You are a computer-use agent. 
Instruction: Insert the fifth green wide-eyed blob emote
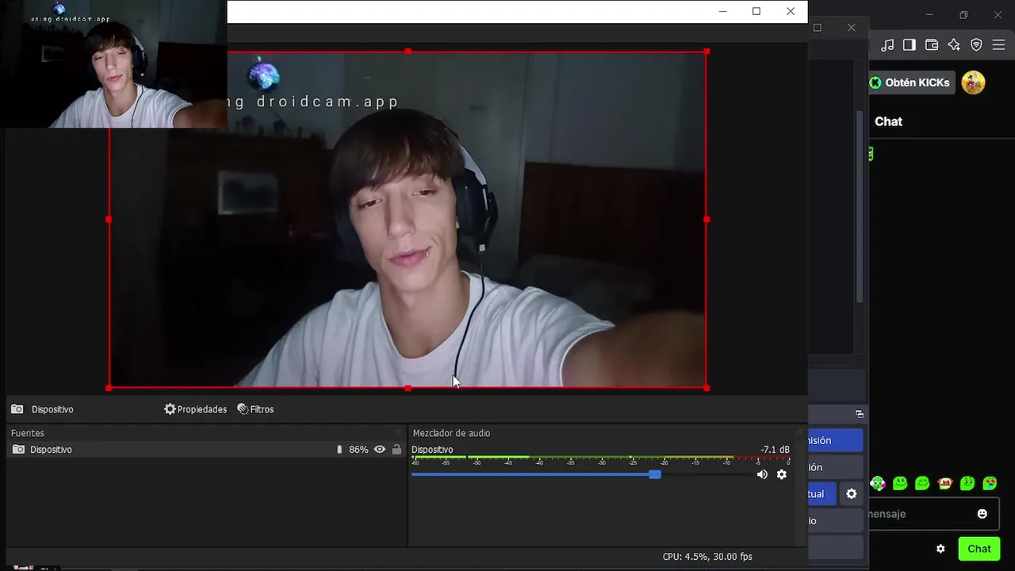coord(967,483)
